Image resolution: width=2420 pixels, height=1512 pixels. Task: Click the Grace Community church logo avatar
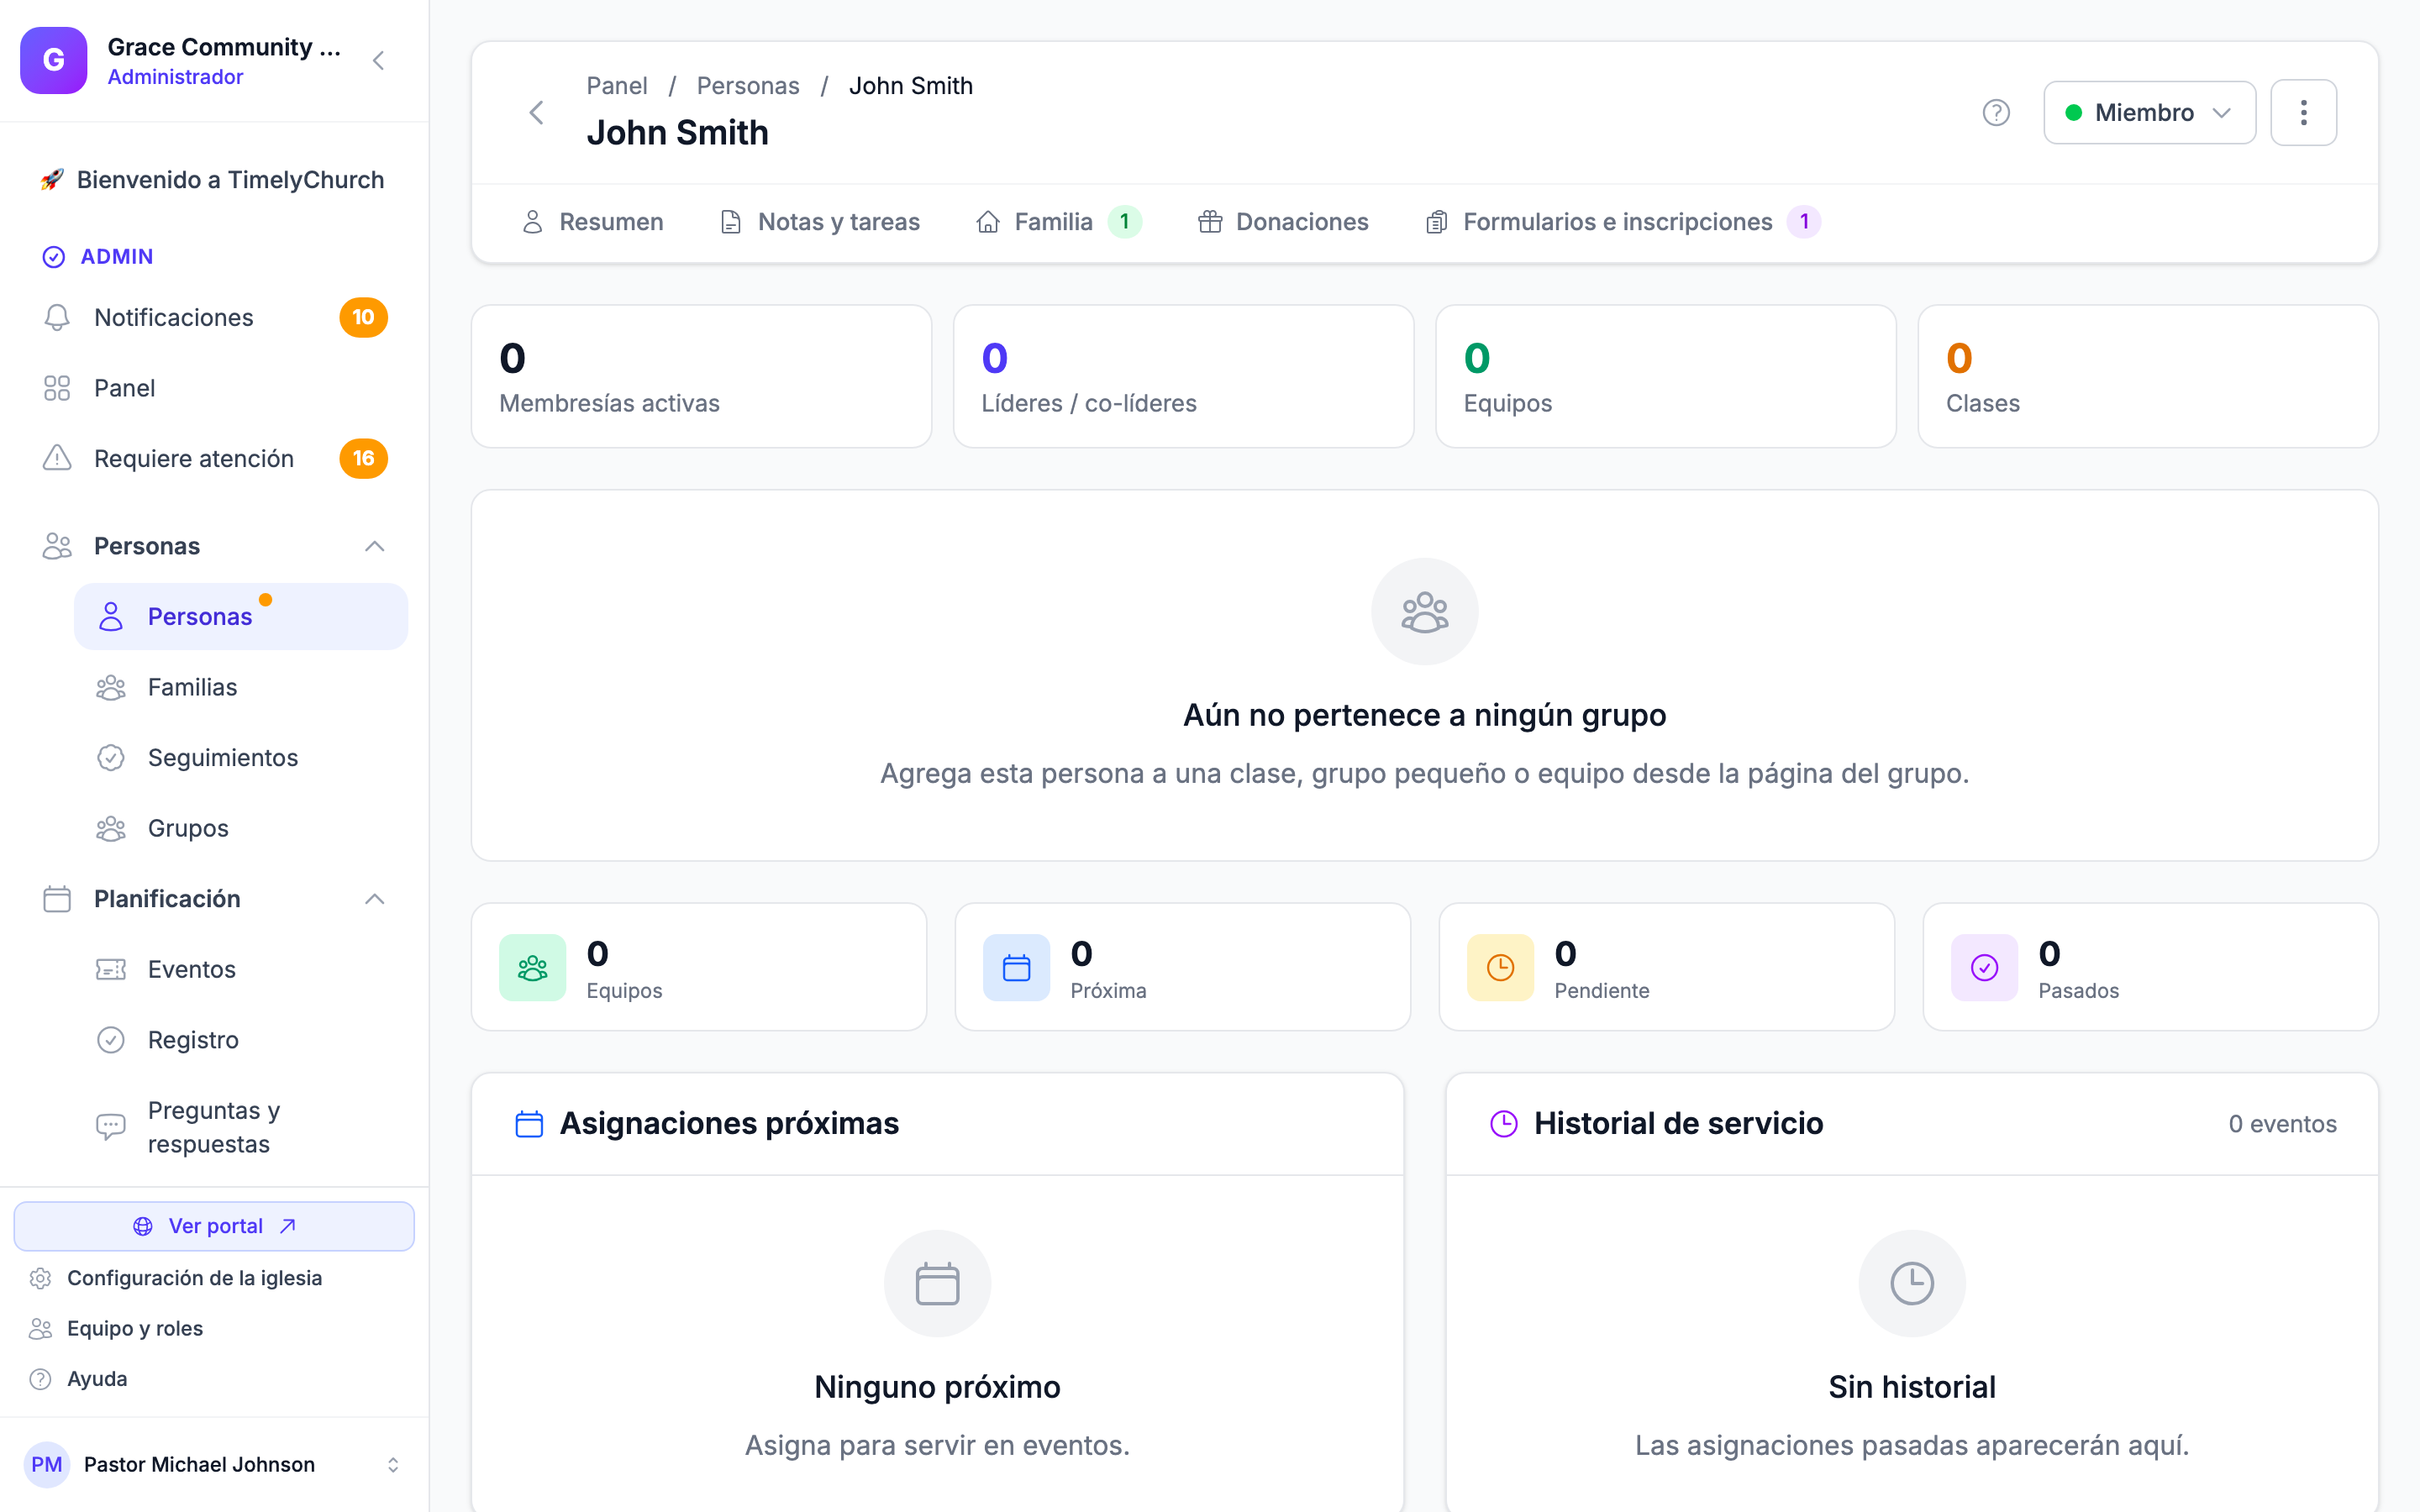point(54,60)
